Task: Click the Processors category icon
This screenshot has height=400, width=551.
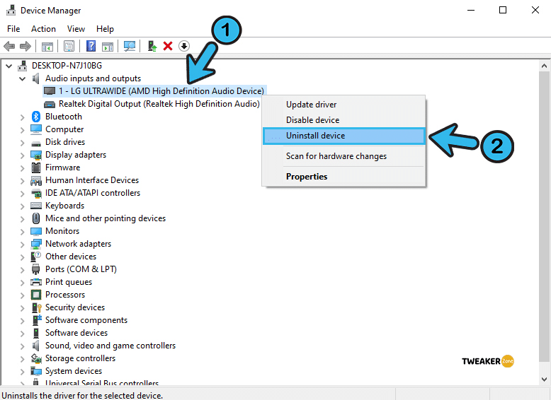Action: (36, 295)
